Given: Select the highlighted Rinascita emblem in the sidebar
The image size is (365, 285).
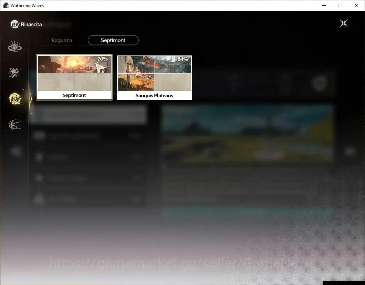Looking at the screenshot, I should pyautogui.click(x=15, y=98).
